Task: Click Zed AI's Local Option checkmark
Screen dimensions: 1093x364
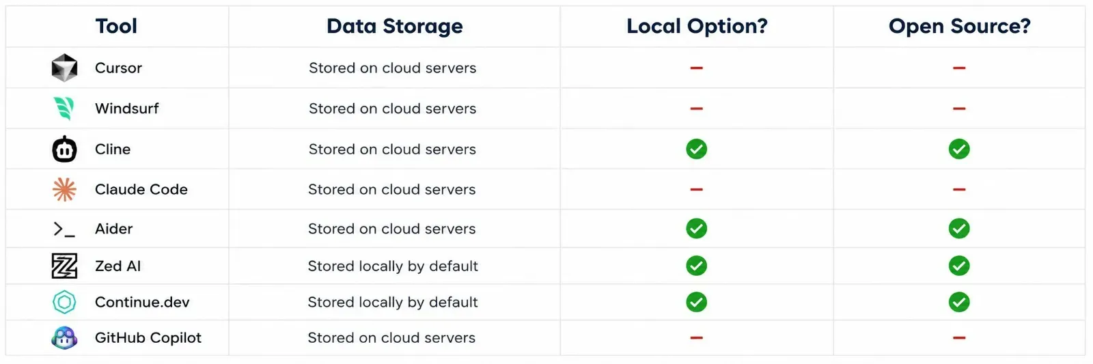Action: (x=696, y=266)
